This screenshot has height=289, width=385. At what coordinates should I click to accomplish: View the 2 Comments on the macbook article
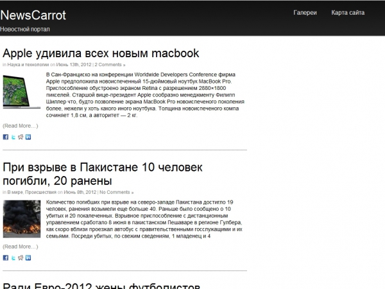click(110, 65)
